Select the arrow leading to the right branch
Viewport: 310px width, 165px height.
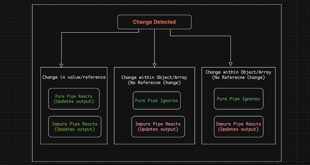click(230, 64)
